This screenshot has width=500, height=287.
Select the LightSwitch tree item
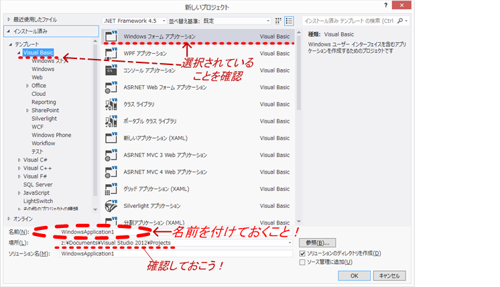coord(38,201)
